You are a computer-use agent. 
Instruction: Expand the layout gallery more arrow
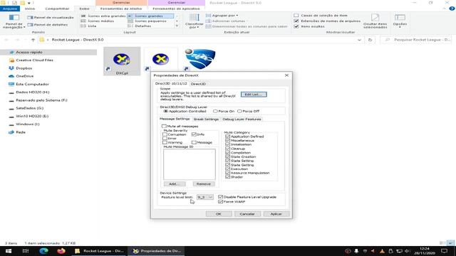click(x=177, y=26)
